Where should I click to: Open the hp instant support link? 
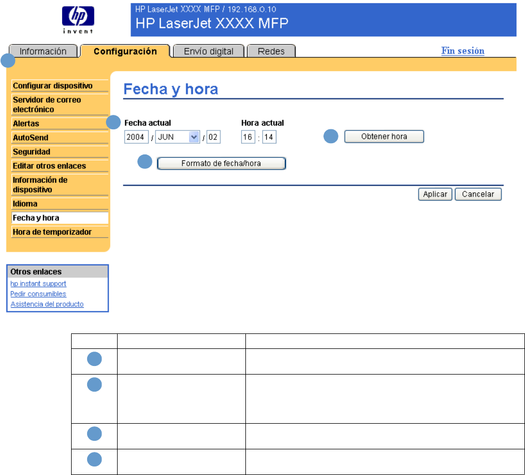[38, 284]
